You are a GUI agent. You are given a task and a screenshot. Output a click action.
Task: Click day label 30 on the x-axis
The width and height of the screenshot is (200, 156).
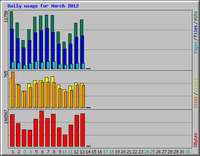(182, 152)
